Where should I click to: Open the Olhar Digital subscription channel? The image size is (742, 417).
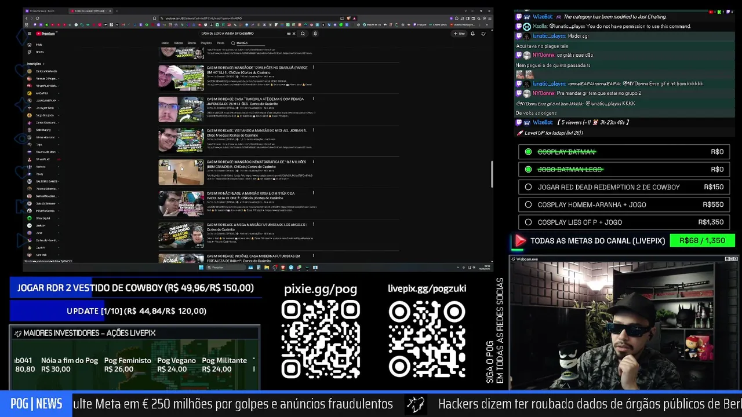point(43,218)
